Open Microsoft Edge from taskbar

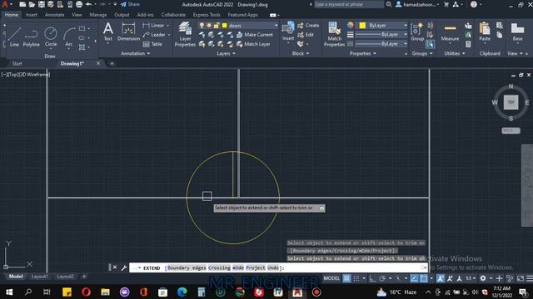click(182, 292)
